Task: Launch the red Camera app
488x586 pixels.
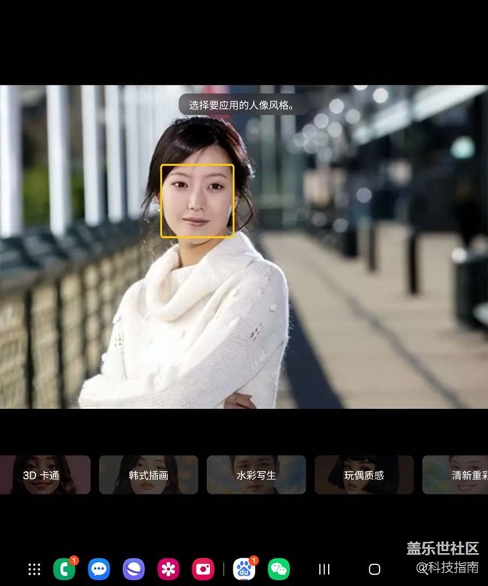Action: point(203,569)
